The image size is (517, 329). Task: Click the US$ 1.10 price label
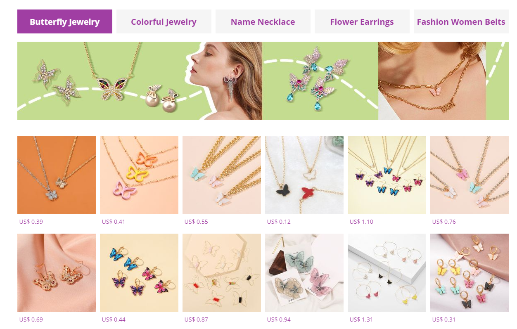[361, 222]
